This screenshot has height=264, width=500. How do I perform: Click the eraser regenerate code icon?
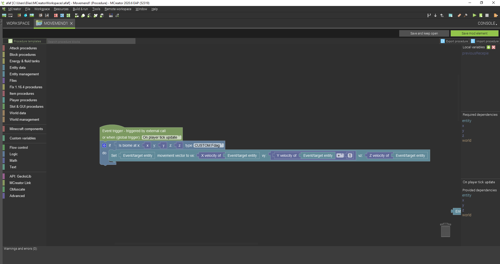click(459, 15)
